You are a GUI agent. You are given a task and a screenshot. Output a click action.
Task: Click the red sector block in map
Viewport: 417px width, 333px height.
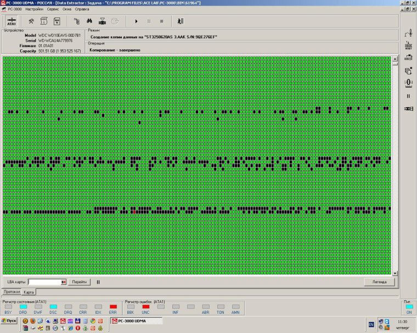[134, 211]
